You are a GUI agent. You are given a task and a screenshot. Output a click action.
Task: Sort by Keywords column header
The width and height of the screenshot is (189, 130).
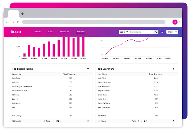pos(16,74)
